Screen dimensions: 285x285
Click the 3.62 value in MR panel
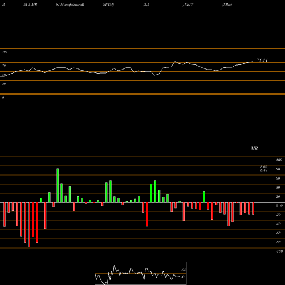coord(264,166)
